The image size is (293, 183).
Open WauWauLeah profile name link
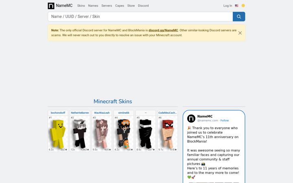(102, 113)
